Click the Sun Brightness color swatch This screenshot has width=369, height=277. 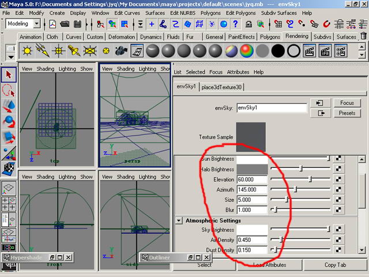pyautogui.click(x=252, y=159)
